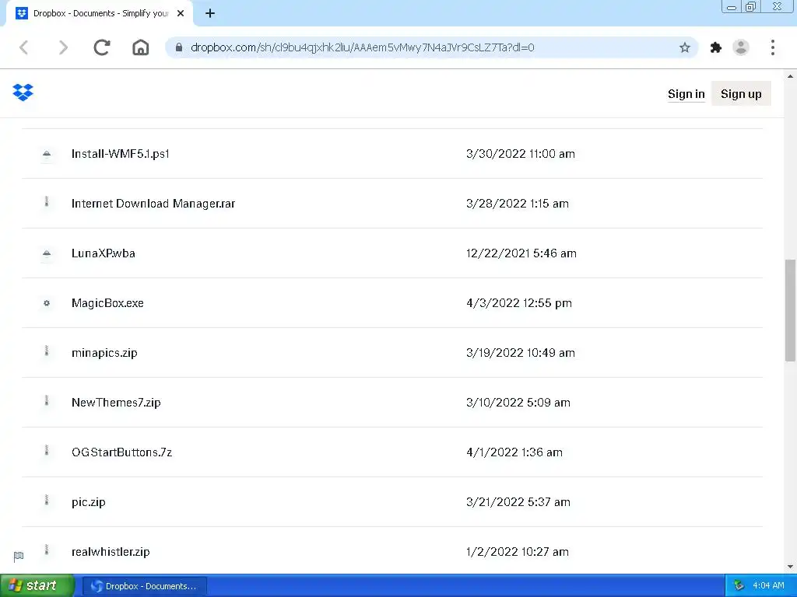Open file OGStartButtons.7z
Viewport: 797px width, 597px height.
[121, 452]
